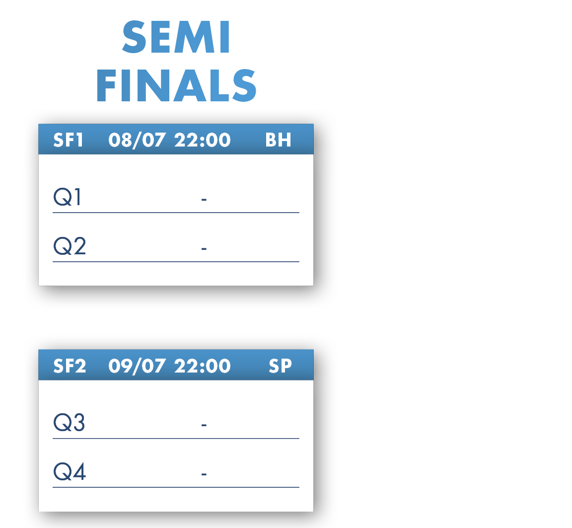This screenshot has height=528, width=572.
Task: Click the word FINALS in title
Action: coord(176,86)
